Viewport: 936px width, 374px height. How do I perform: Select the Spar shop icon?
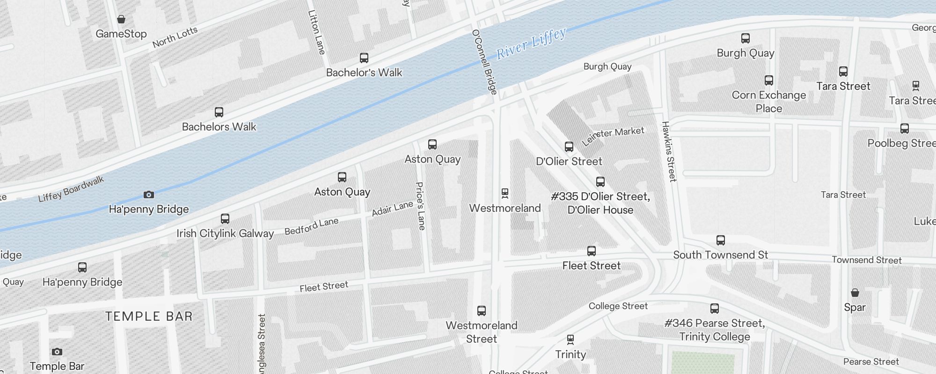tap(855, 293)
